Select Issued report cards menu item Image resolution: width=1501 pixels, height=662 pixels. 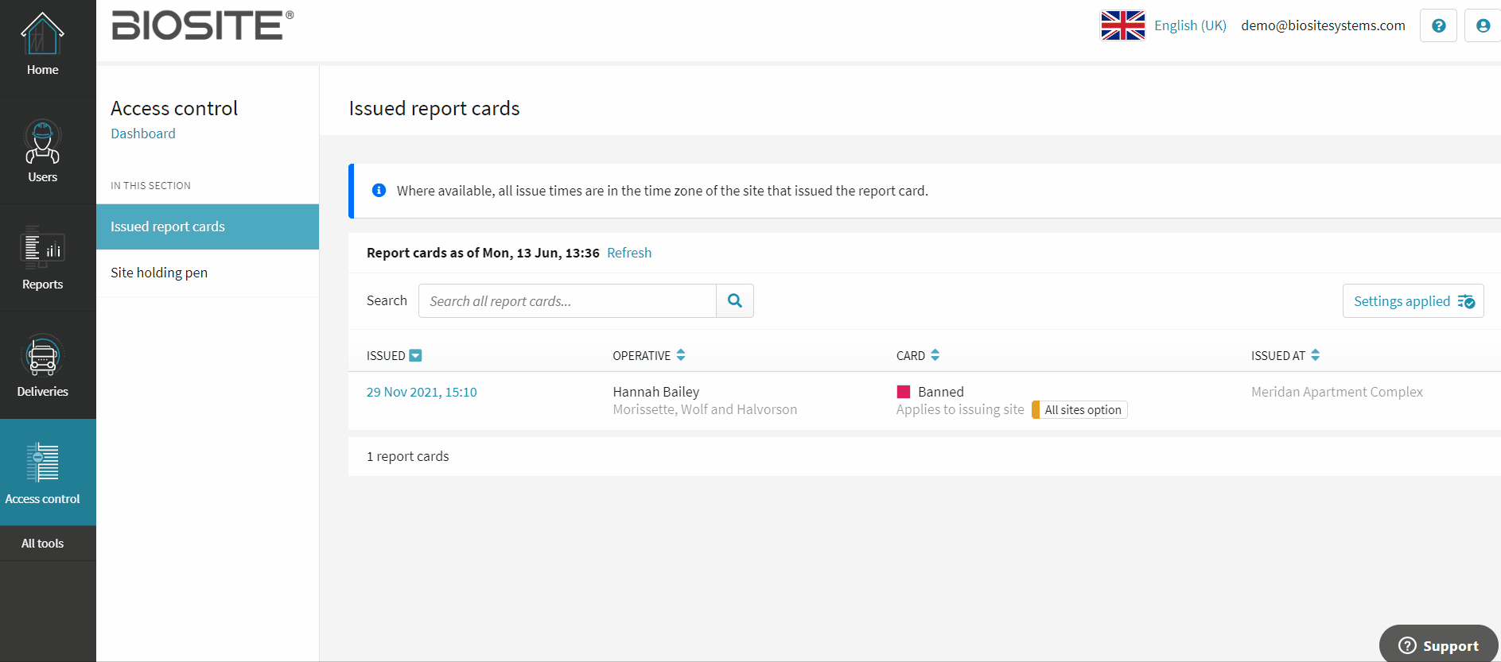tap(168, 226)
